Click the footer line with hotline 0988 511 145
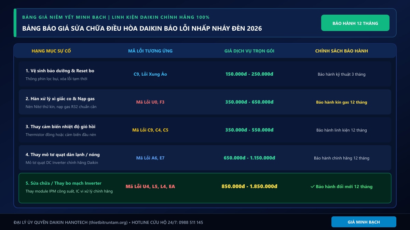This screenshot has height=230, width=410. click(x=108, y=222)
